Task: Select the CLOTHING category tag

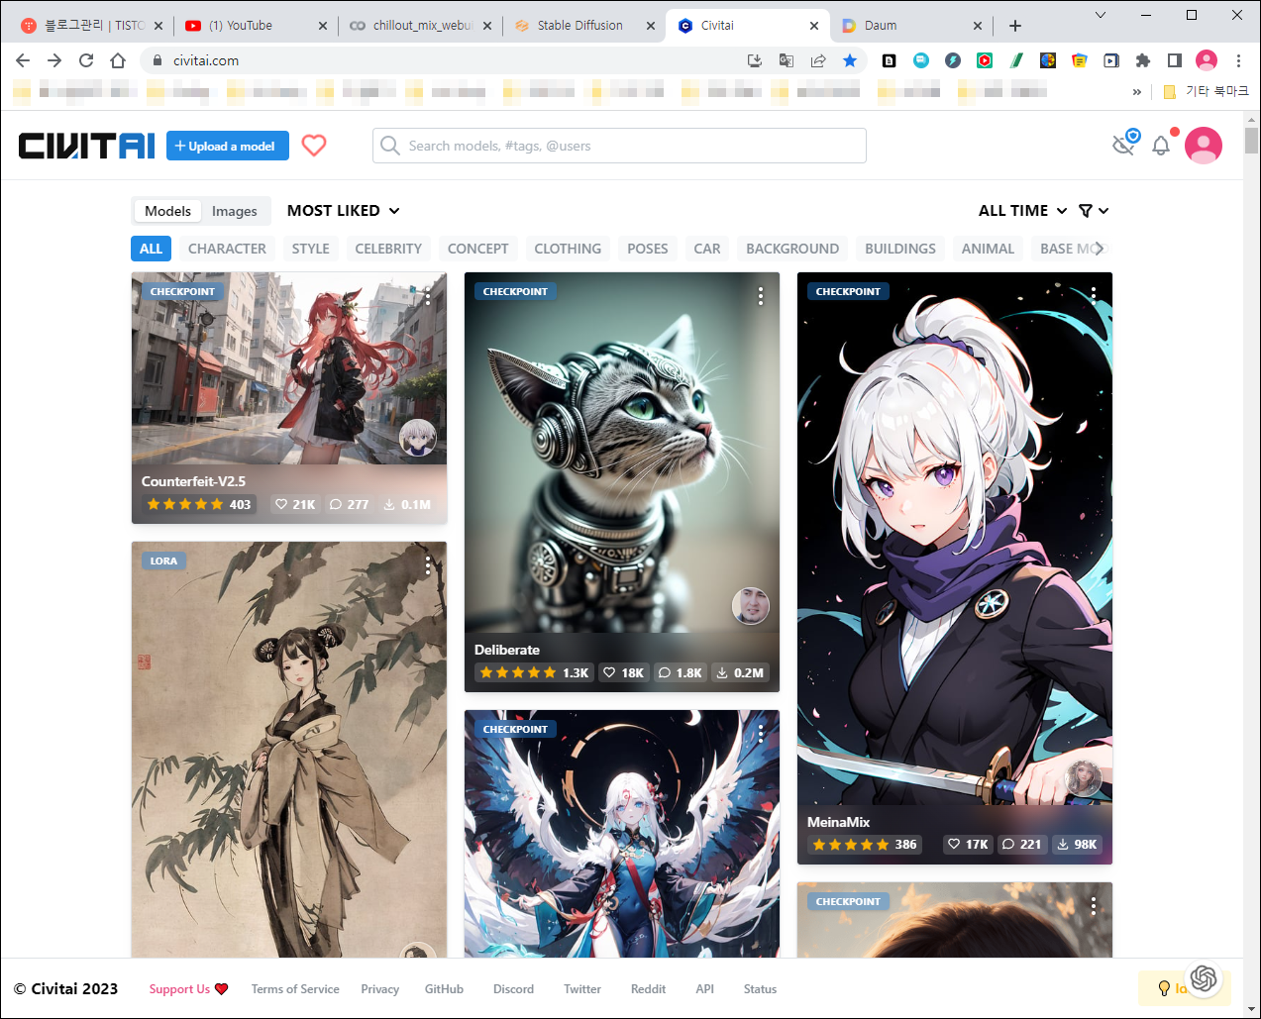Action: click(568, 249)
